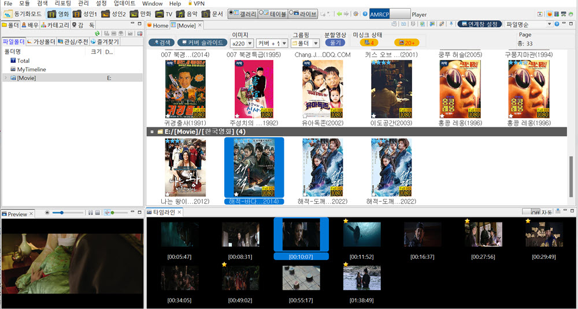Viewport: 578px width, 309px height.
Task: Adjust the Preview volume slider
Action: [x=120, y=213]
